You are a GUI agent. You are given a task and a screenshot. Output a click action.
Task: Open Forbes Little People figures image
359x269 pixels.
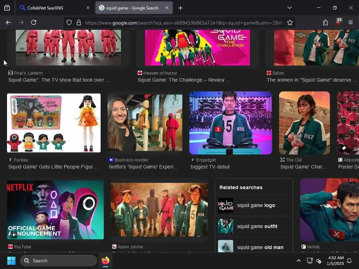click(54, 123)
